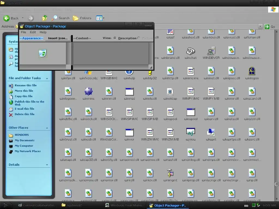Screen dimensions: 279x209
Task: Click the Search toolbar button
Action: coord(60,18)
